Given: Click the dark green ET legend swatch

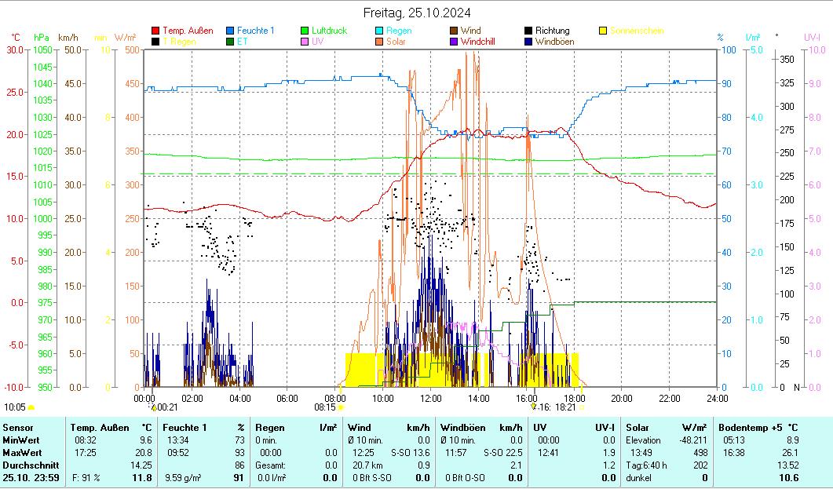Looking at the screenshot, I should (230, 42).
